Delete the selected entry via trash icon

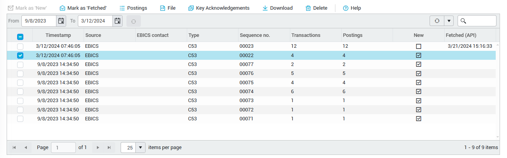[308, 8]
